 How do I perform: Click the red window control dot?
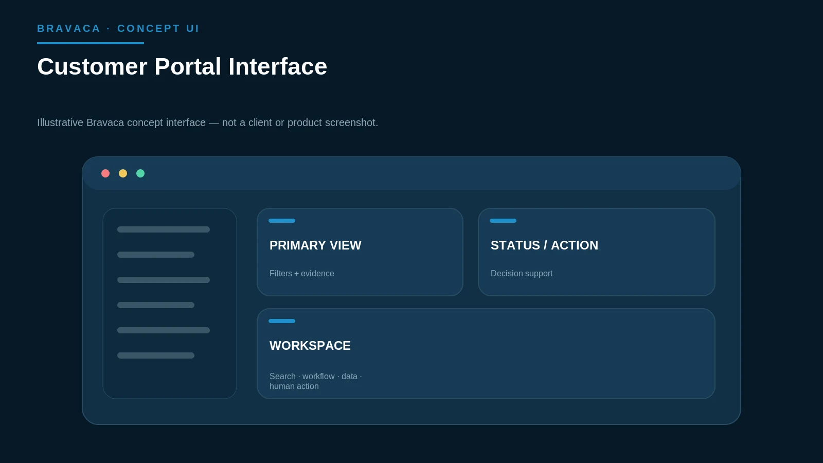[x=105, y=173]
